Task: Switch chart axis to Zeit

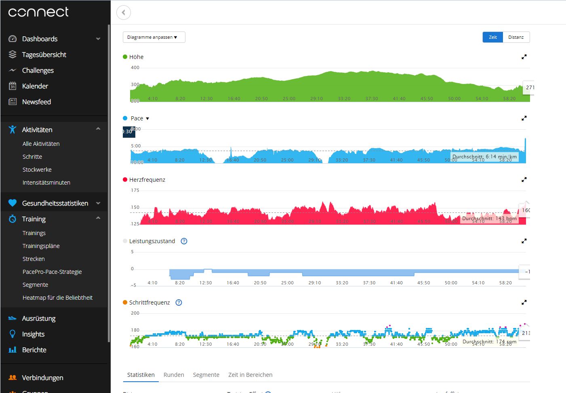Action: (x=492, y=37)
